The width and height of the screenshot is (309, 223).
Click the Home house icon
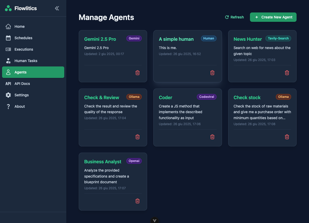[x=8, y=26]
